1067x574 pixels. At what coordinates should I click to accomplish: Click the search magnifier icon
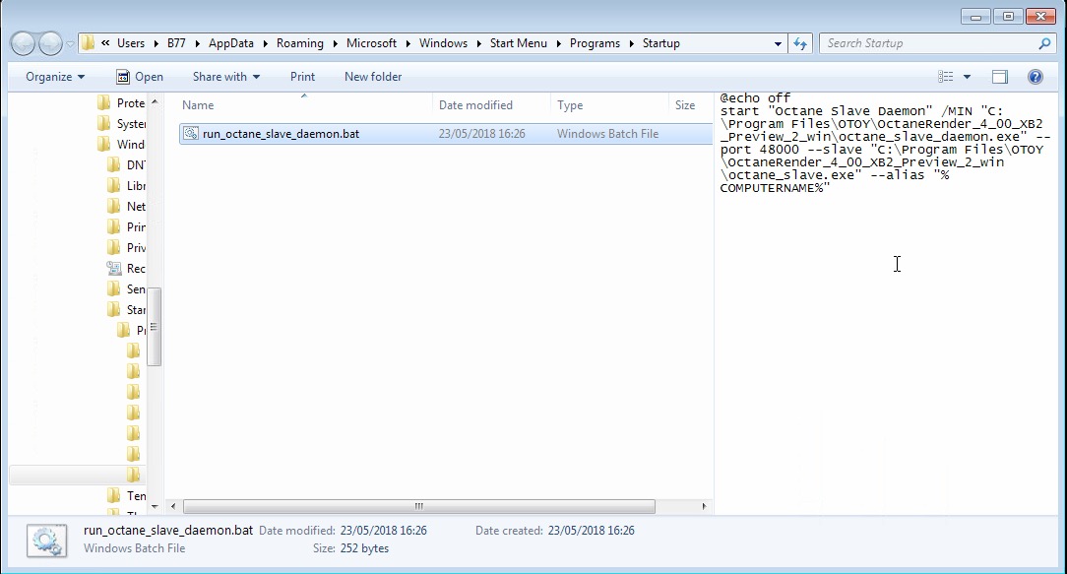click(x=1044, y=43)
